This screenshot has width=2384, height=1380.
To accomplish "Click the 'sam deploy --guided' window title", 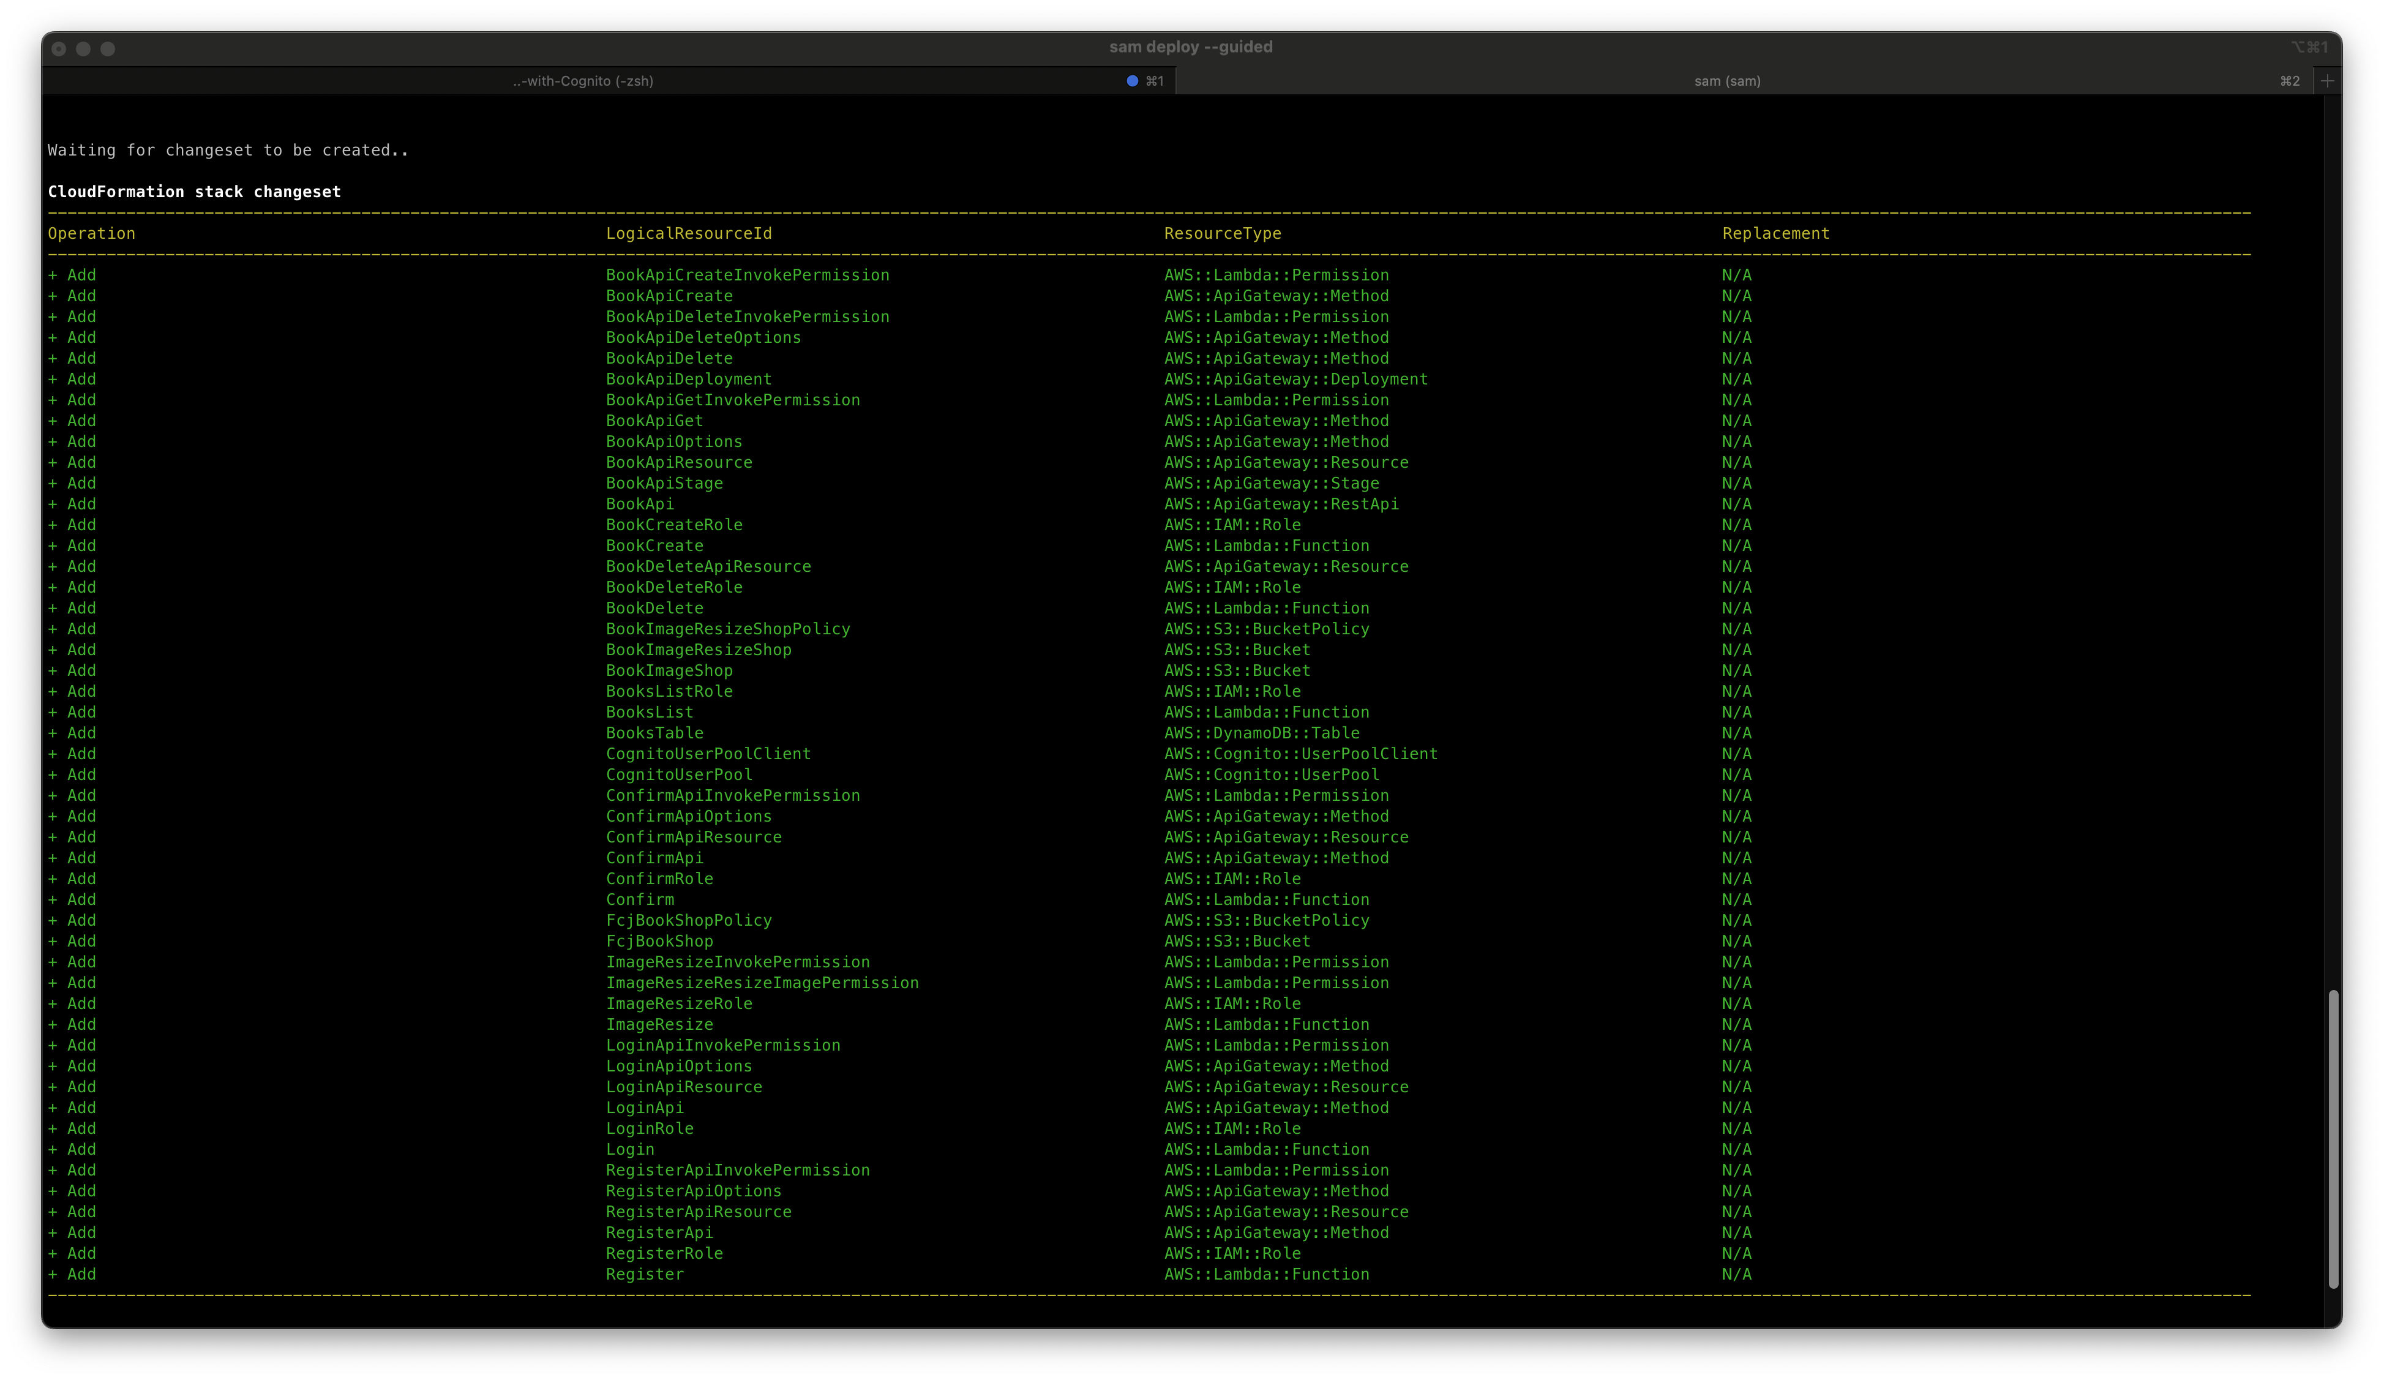I will click(x=1190, y=47).
